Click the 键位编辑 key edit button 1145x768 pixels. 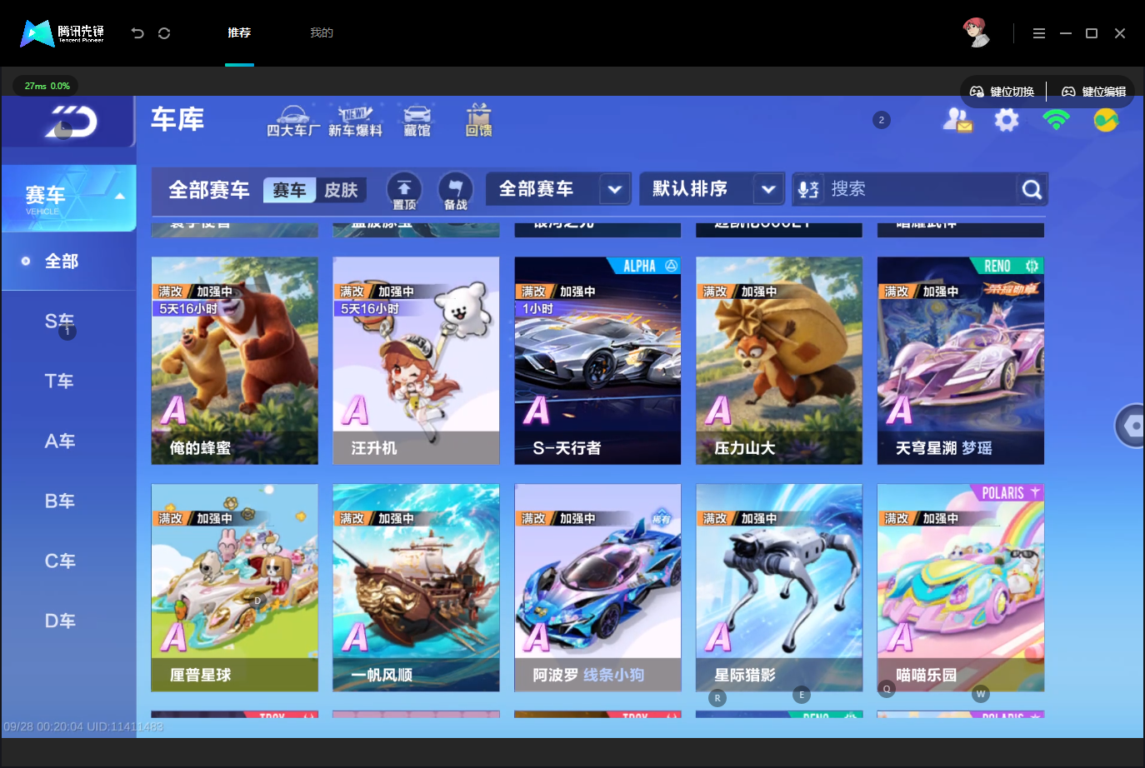coord(1094,92)
